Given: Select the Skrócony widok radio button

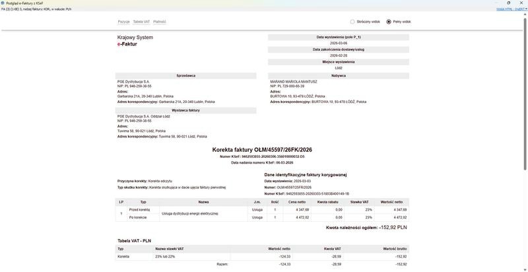Looking at the screenshot, I should [352, 22].
